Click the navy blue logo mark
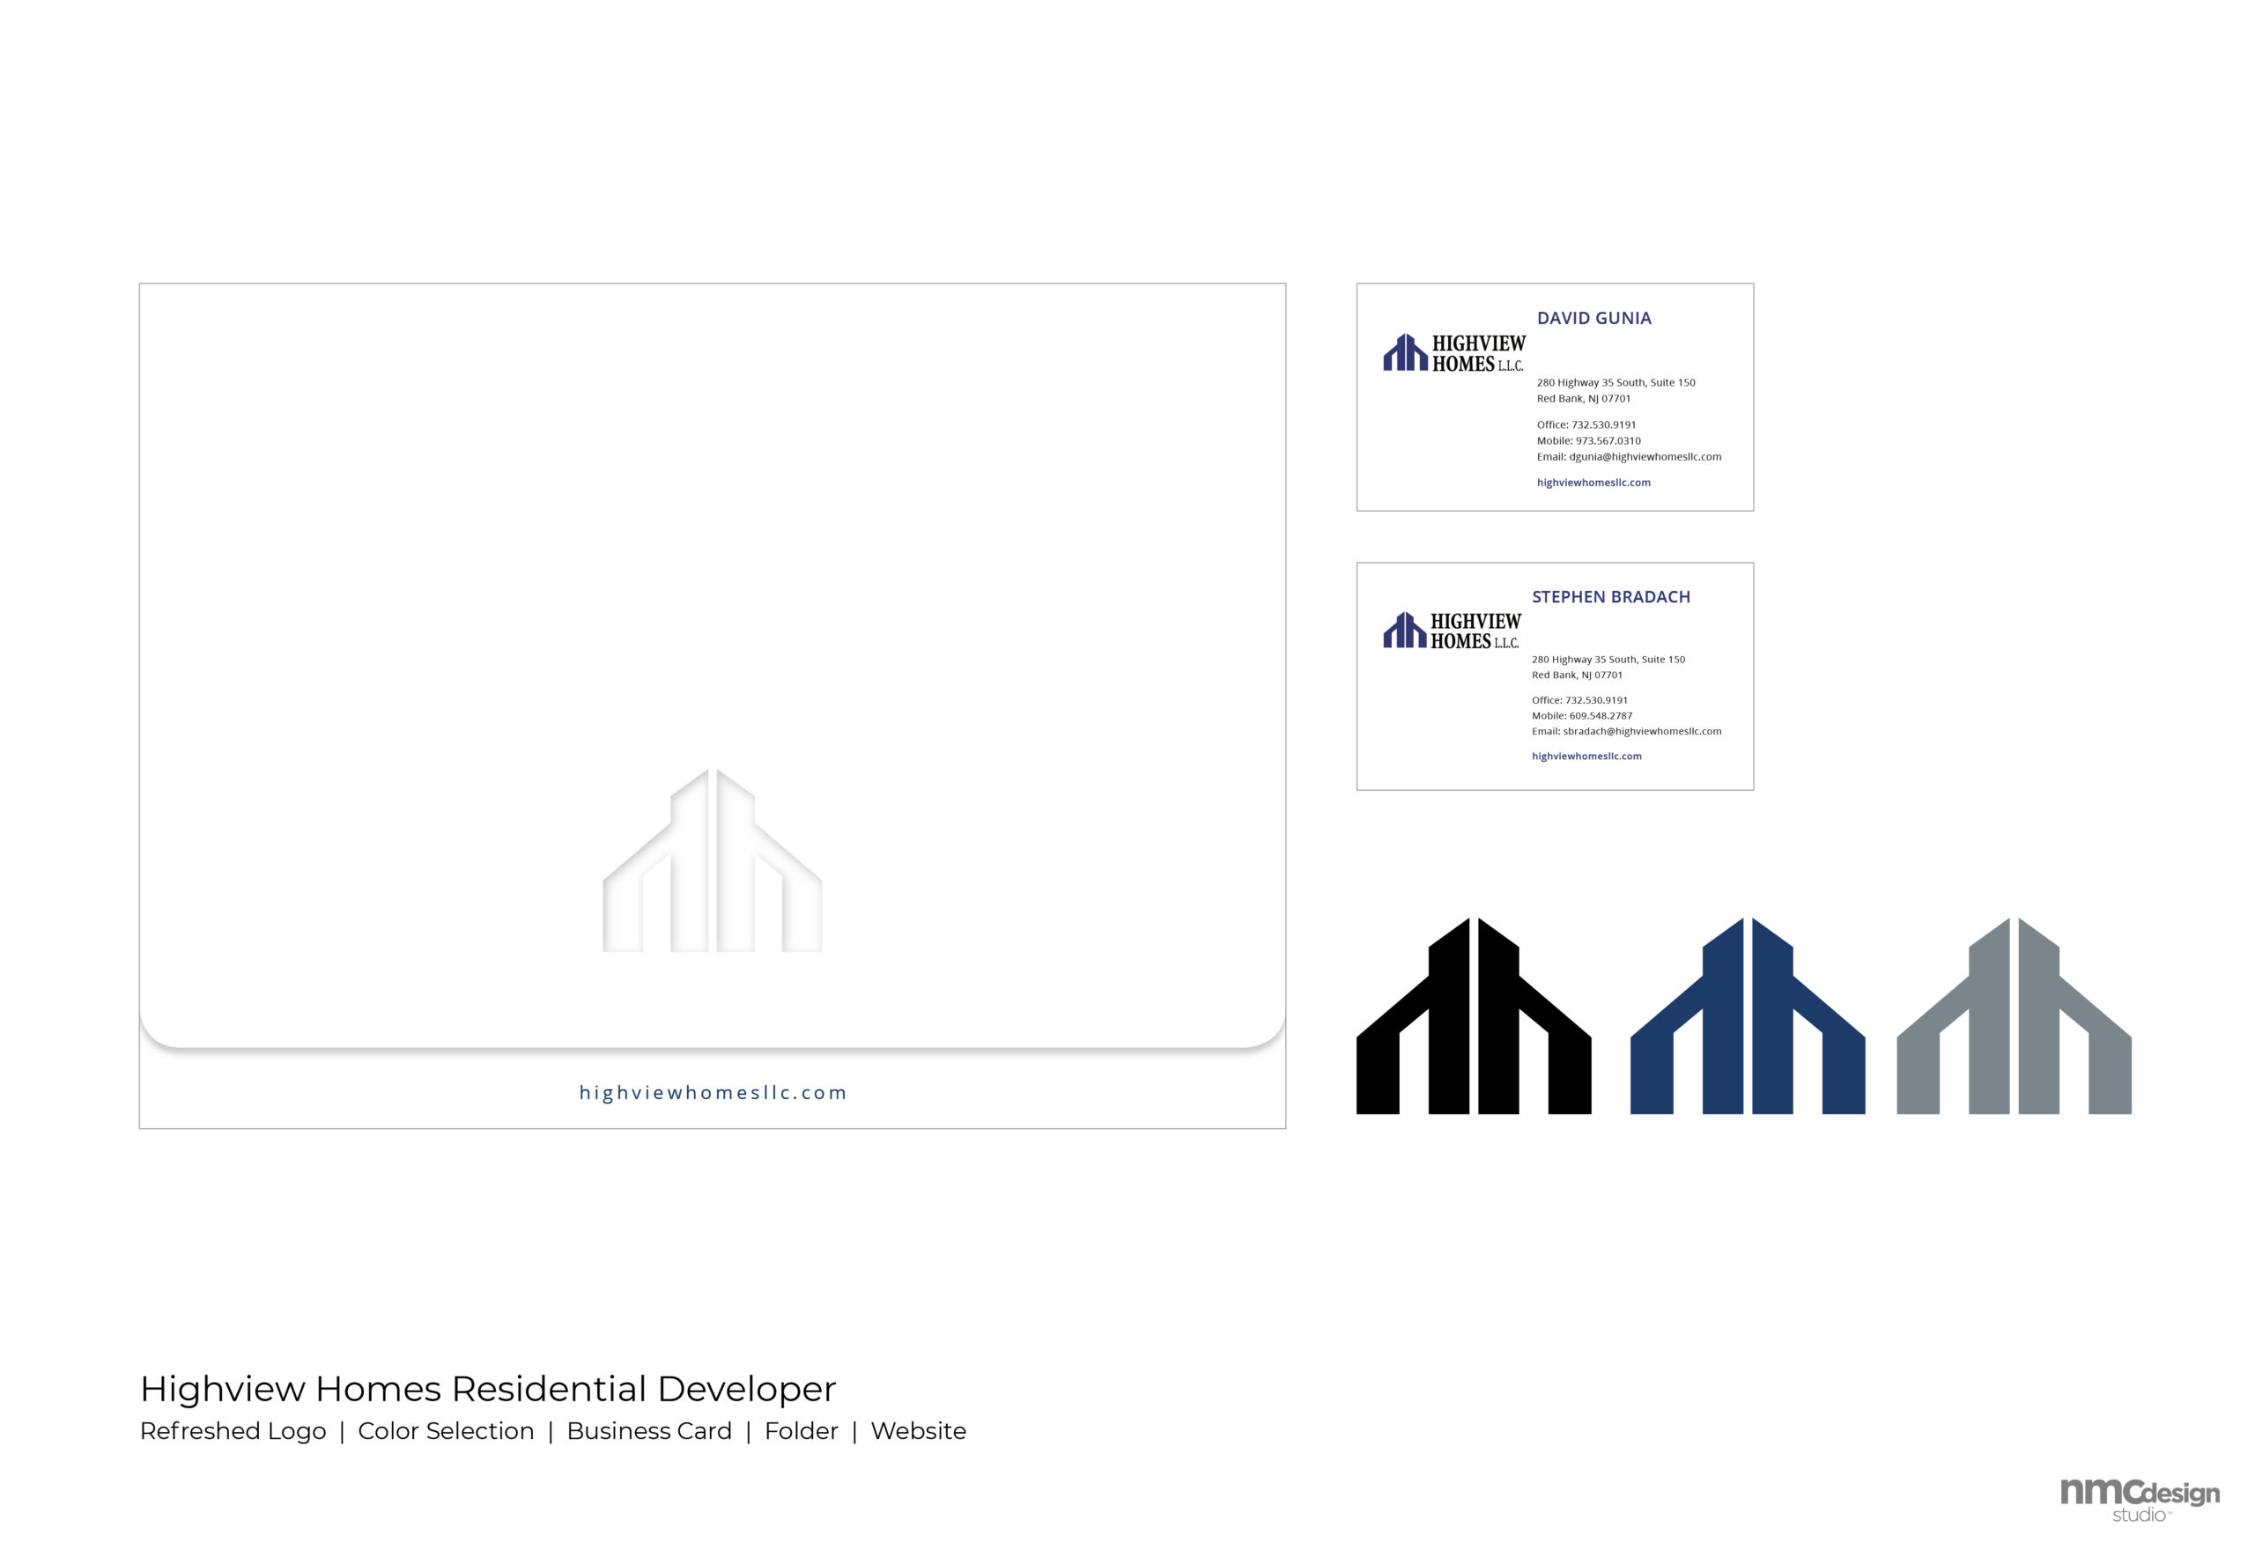The width and height of the screenshot is (2255, 1550). click(1747, 1015)
